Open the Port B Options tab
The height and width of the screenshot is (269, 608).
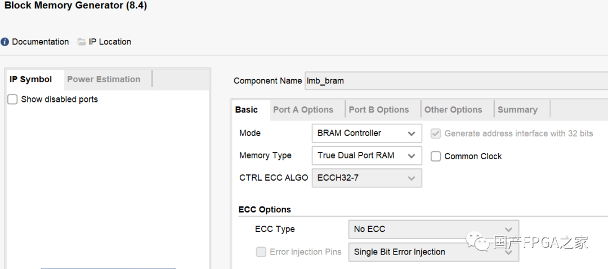click(x=378, y=110)
